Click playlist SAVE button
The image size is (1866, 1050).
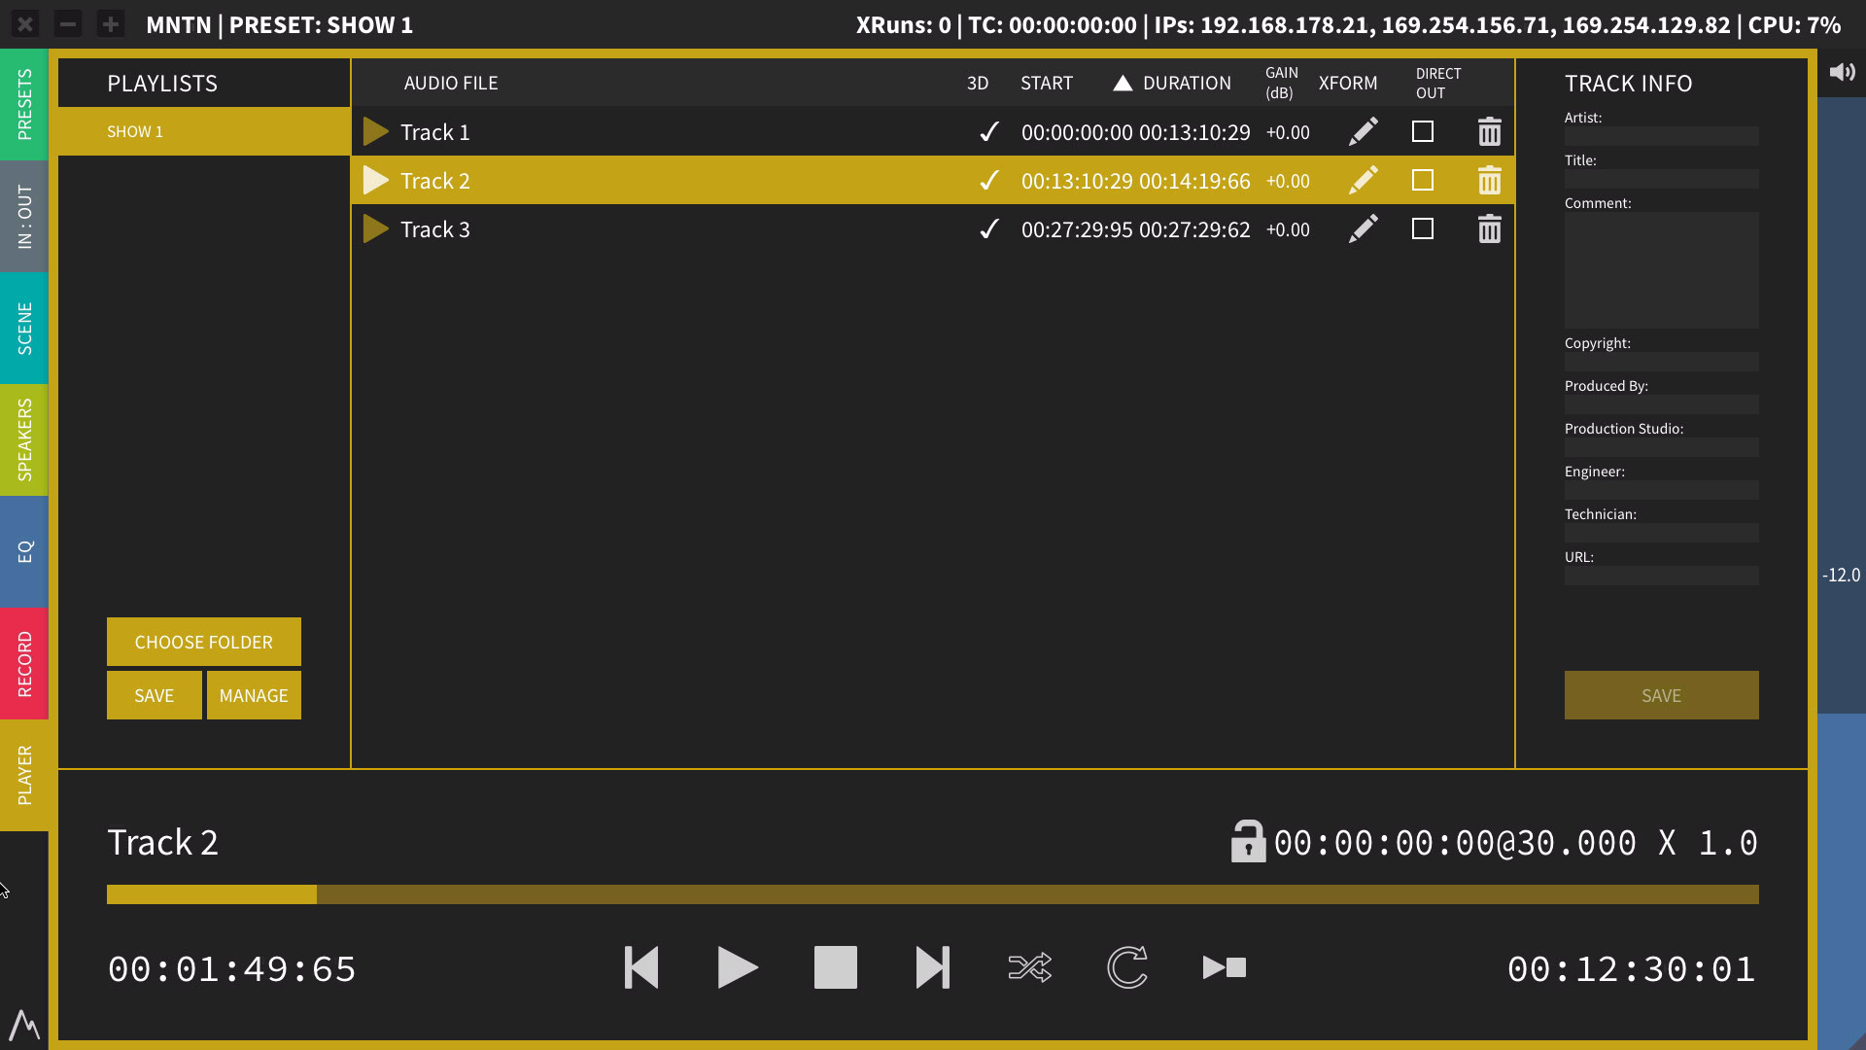(x=155, y=695)
